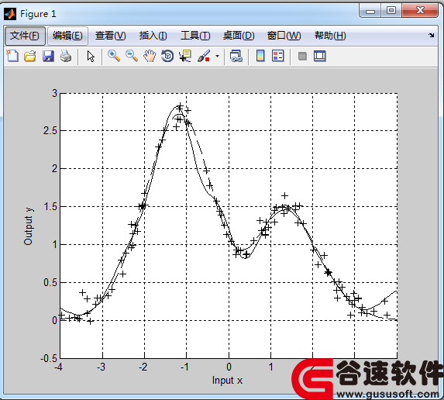Click the 'Output y' axis label

[x=29, y=226]
